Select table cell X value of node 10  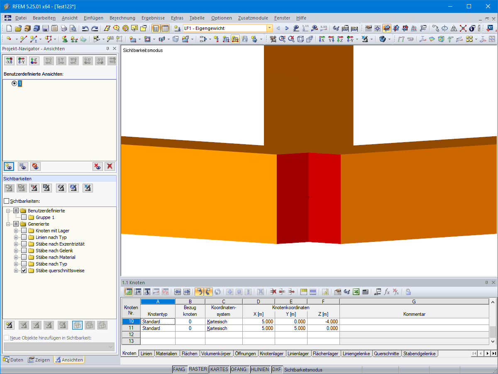click(x=259, y=322)
